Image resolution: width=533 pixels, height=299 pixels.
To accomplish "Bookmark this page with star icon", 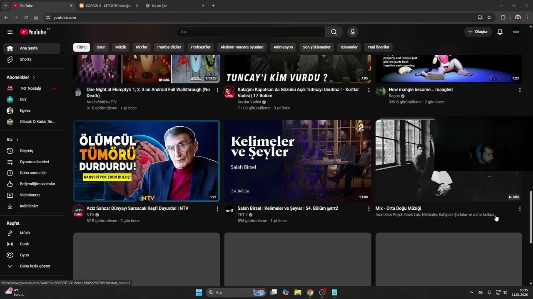I will point(489,17).
